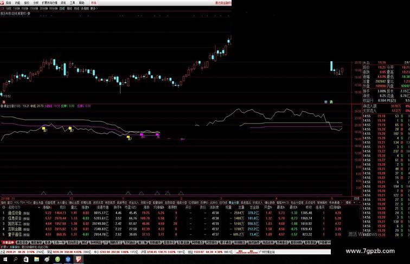The image size is (410, 264).
Task: Click 大宗流入 in quote panel
Action: [369, 111]
